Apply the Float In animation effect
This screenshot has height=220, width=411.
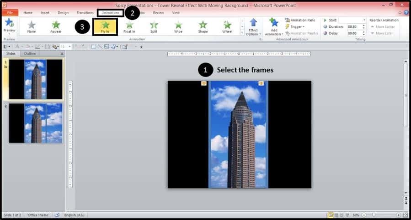tap(129, 27)
